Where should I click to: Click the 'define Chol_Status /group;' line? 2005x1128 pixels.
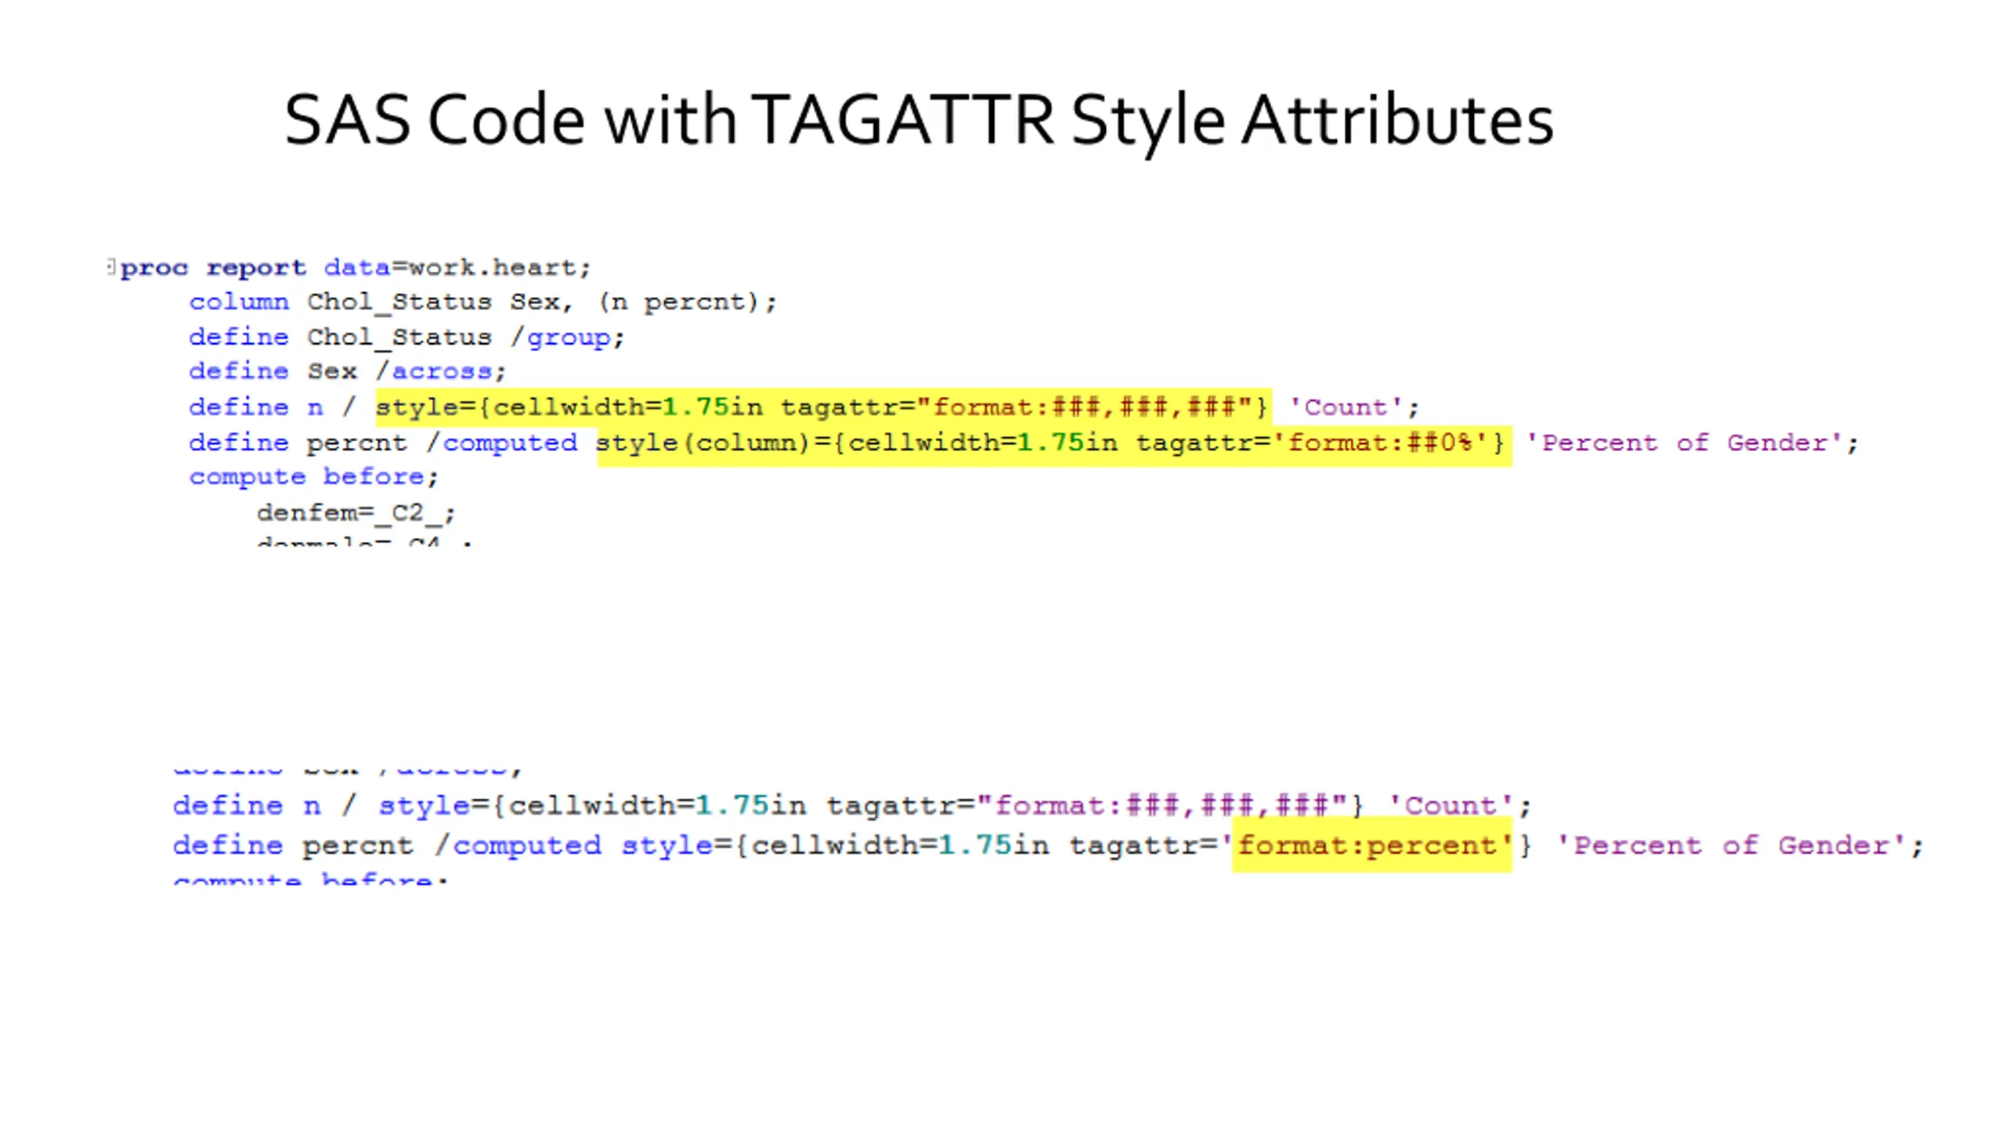click(406, 338)
